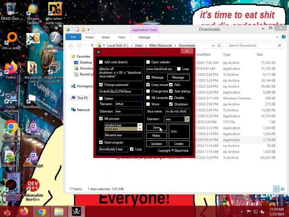Enable the Open website checkbox
Screen dimensions: 289x217
click(148, 62)
